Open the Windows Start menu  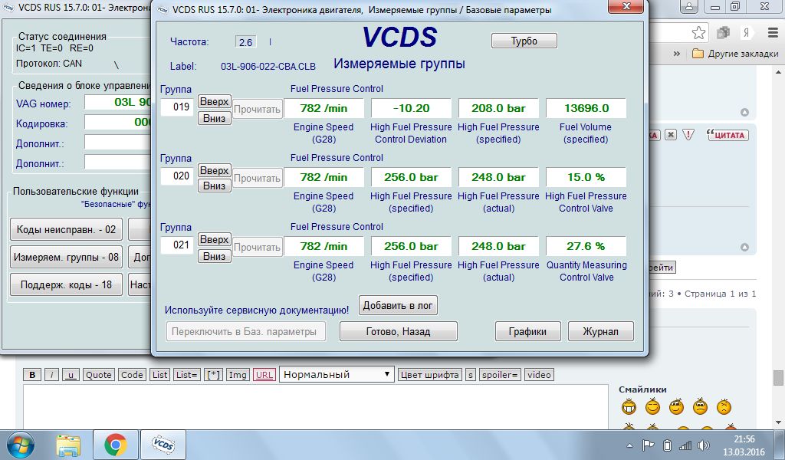pyautogui.click(x=19, y=444)
